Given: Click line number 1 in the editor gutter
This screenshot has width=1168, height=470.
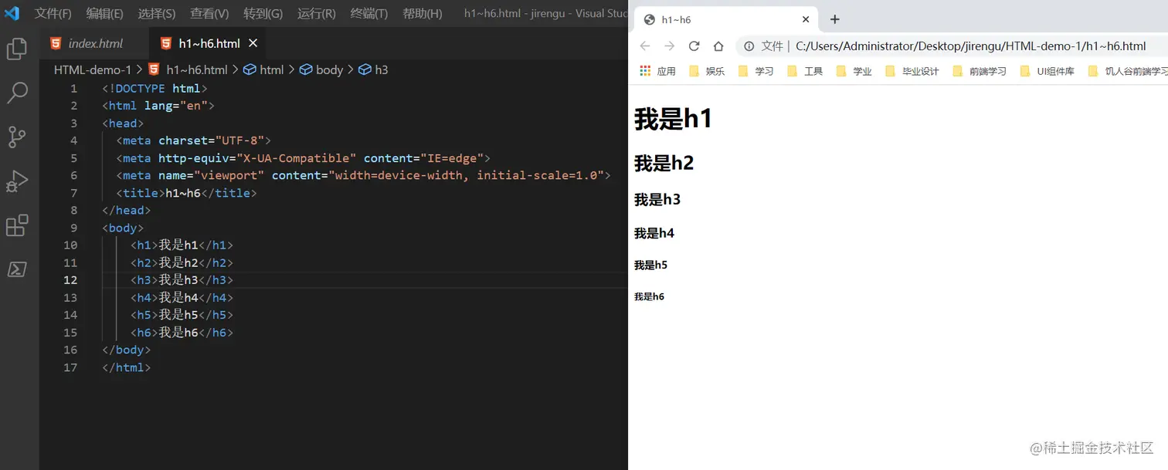Looking at the screenshot, I should click(74, 89).
